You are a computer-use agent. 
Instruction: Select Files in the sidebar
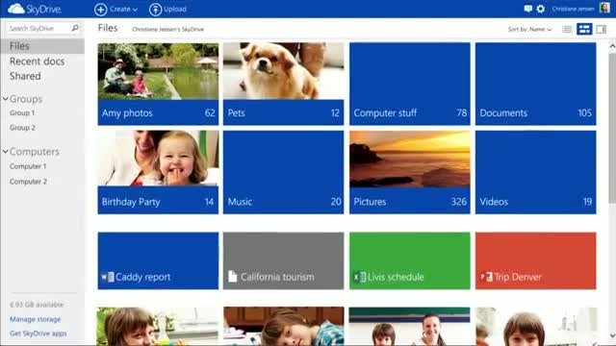pos(42,46)
